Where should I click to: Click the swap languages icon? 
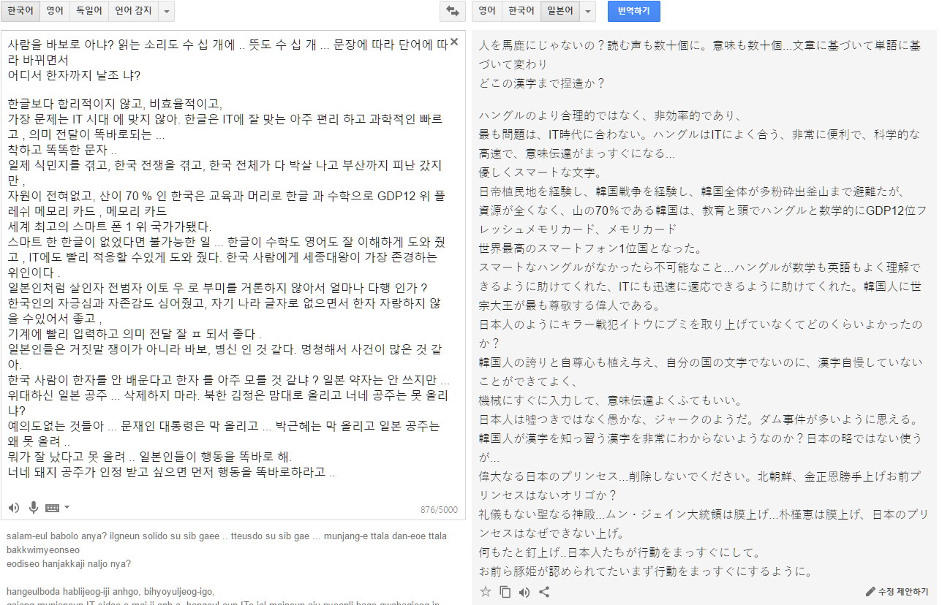(x=452, y=11)
